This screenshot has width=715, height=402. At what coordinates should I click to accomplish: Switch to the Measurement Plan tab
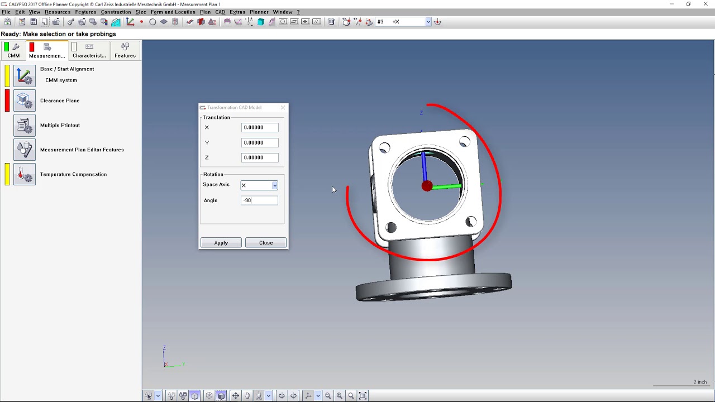47,50
